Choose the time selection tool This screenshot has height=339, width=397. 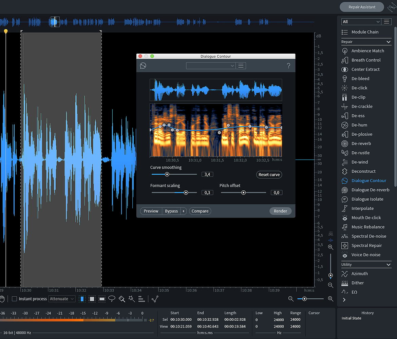(82, 299)
